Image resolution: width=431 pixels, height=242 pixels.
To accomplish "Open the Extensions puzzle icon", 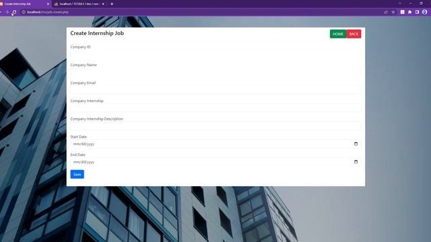I will (410, 12).
